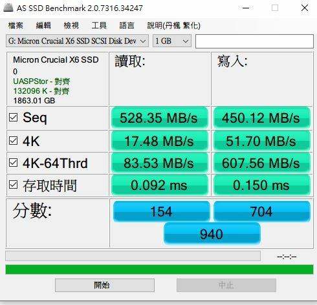The width and height of the screenshot is (317, 305).
Task: Open the 檢視 menu
Action: (71, 25)
